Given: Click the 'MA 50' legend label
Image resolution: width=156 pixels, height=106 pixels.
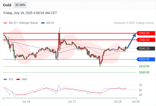Looking at the screenshot, I should 50,23.
